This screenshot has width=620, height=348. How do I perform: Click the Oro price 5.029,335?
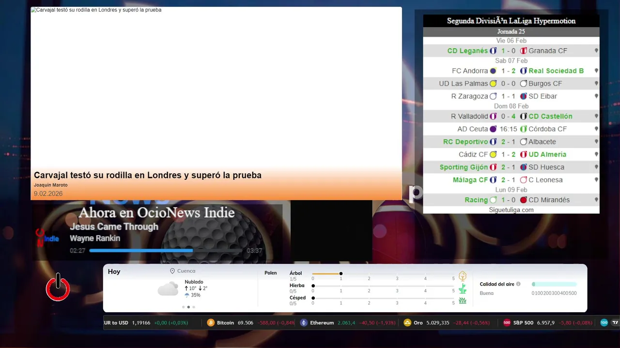point(438,323)
